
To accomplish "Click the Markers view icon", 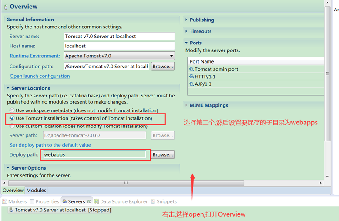I will click(x=4, y=201).
